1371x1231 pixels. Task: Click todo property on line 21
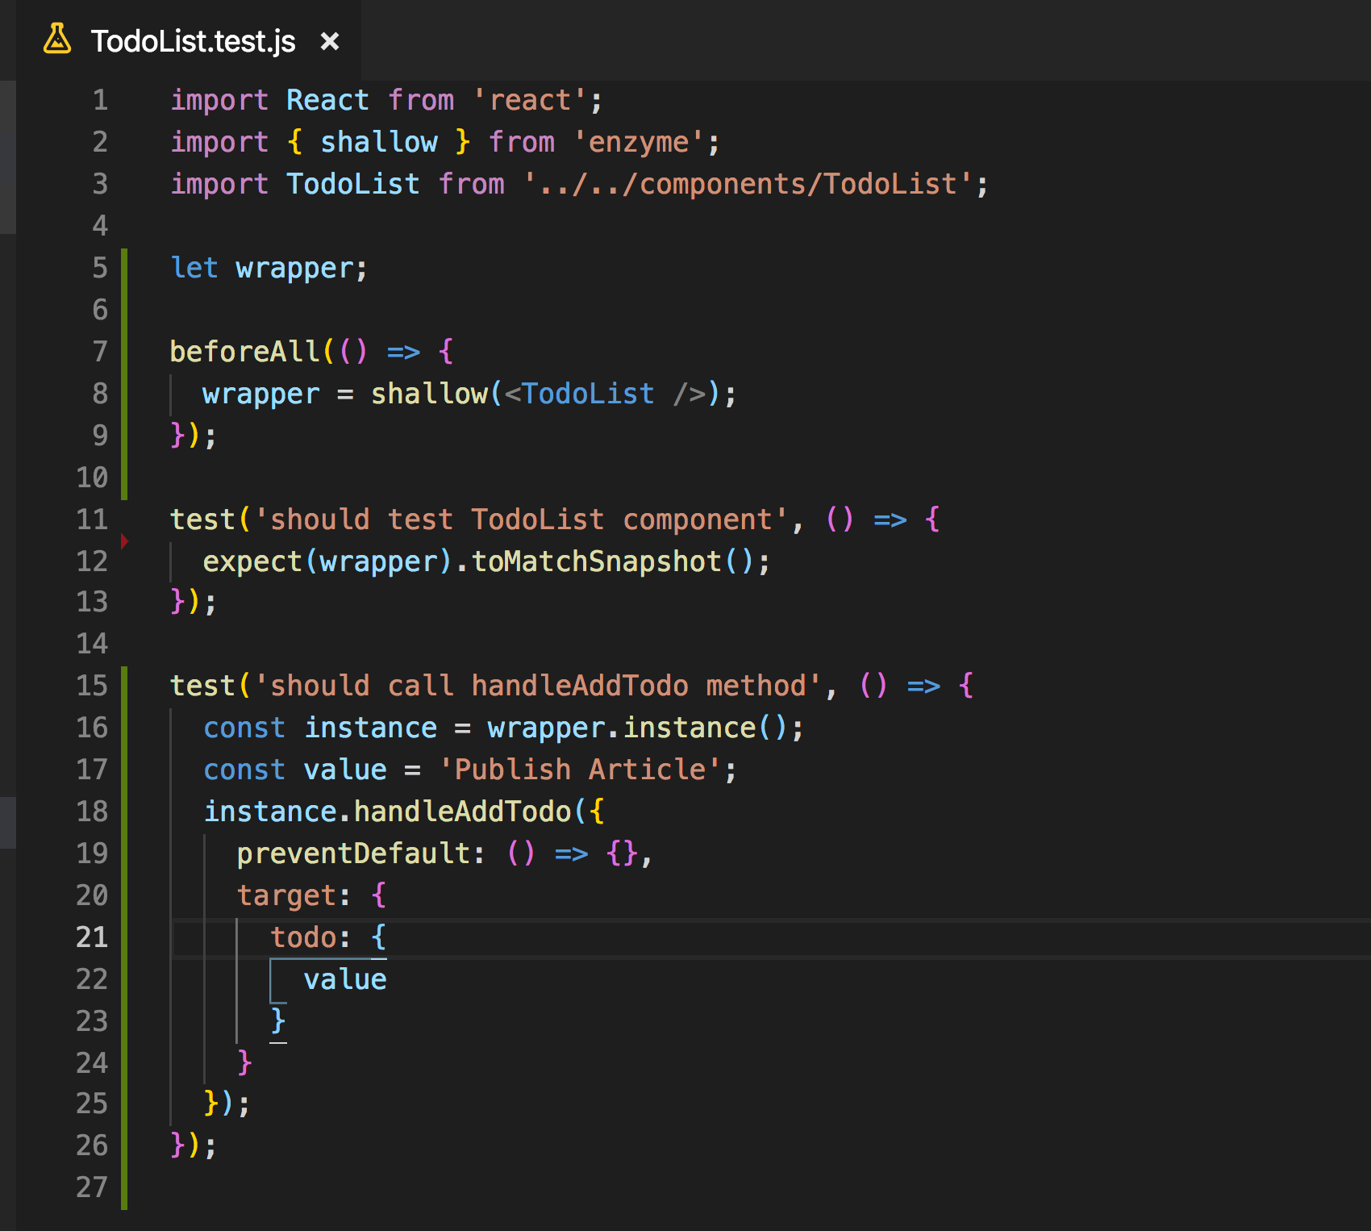coord(303,937)
